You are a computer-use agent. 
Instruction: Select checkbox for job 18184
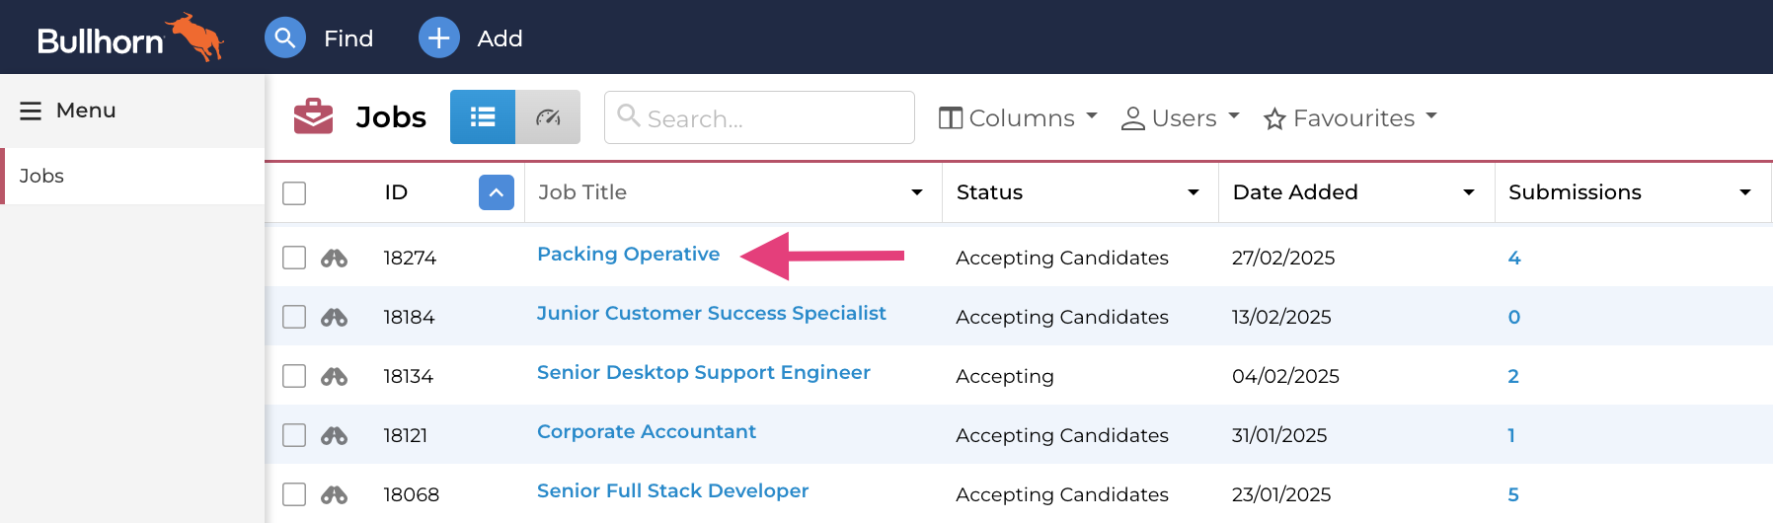(294, 317)
